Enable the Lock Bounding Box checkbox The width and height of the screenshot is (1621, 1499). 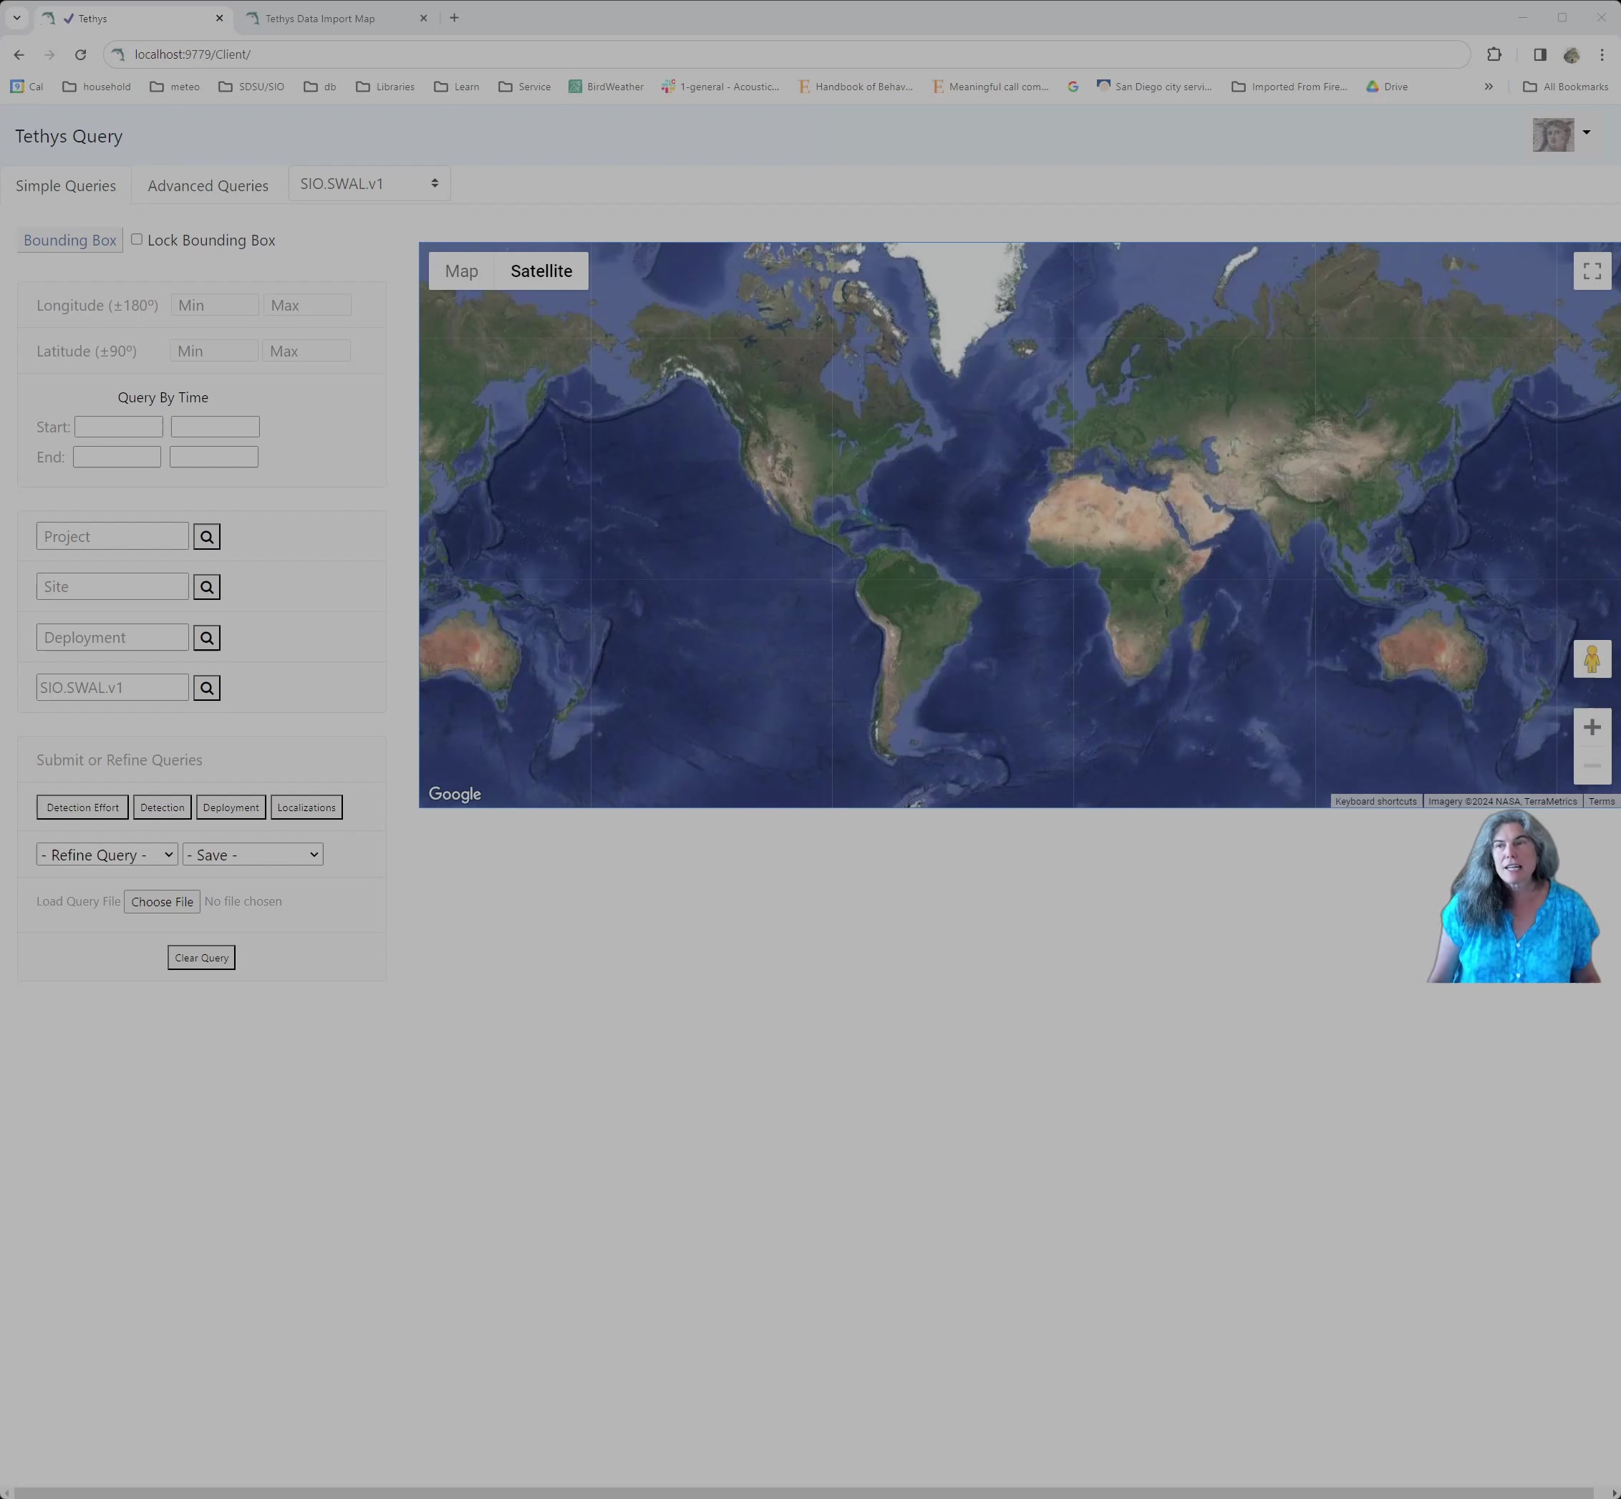(136, 238)
